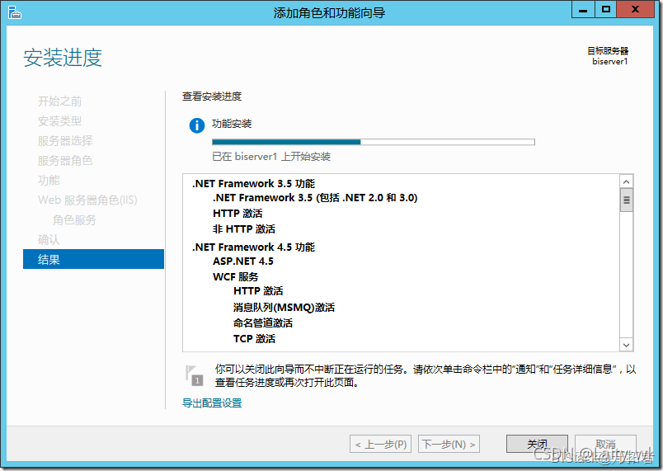Click the feature list scrollbar thumb
663x471 pixels.
(626, 200)
